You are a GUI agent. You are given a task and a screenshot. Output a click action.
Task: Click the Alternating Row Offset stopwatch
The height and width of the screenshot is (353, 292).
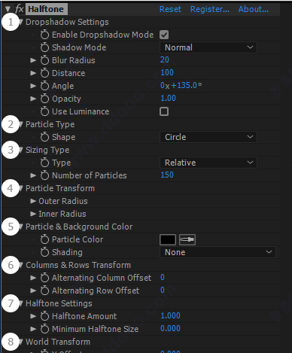click(x=44, y=291)
